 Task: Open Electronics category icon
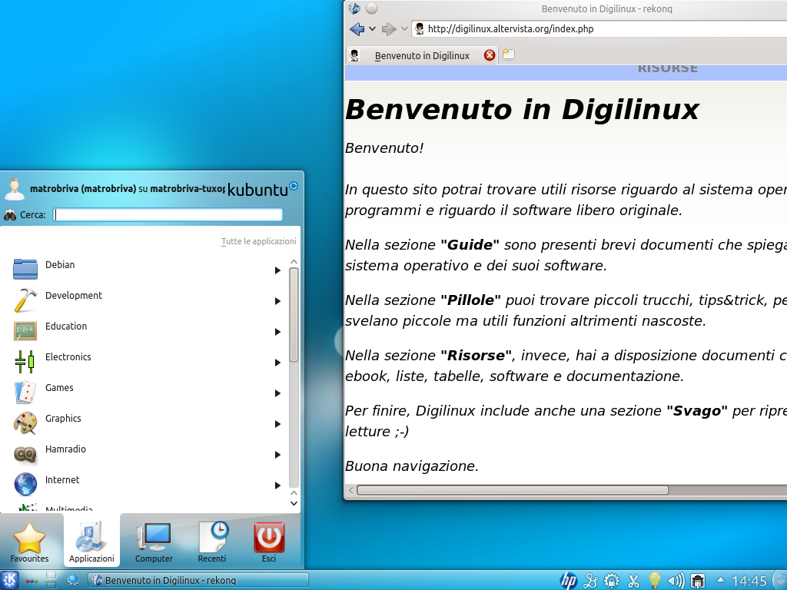(25, 361)
